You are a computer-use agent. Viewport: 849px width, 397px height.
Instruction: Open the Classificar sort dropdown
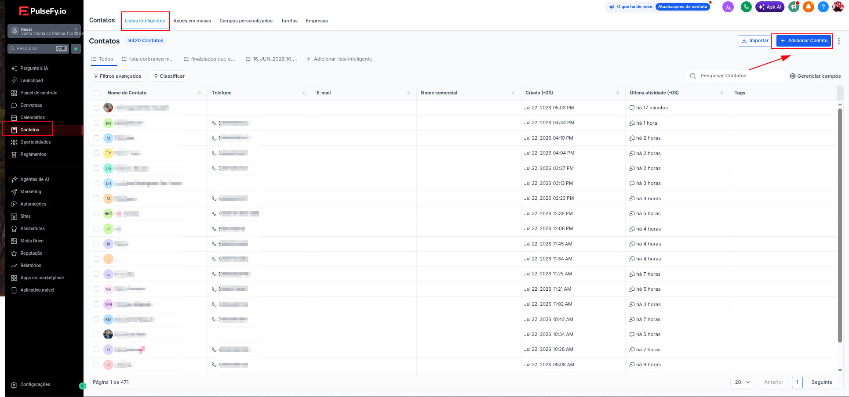(169, 76)
